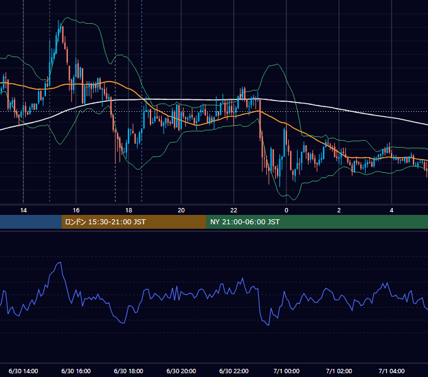Click the '20' hour label on price chart axis
This screenshot has width=428, height=377.
(181, 210)
